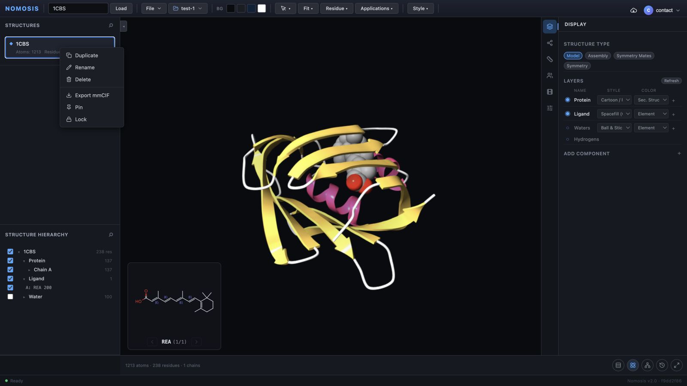Image resolution: width=687 pixels, height=386 pixels.
Task: Click the cloud sync icon
Action: coord(633,10)
